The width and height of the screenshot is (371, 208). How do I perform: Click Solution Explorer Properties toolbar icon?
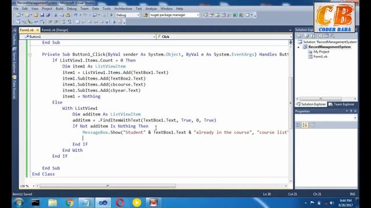coord(299,36)
